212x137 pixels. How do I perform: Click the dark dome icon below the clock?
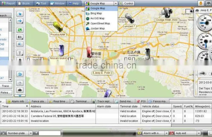pyautogui.click(x=20, y=90)
